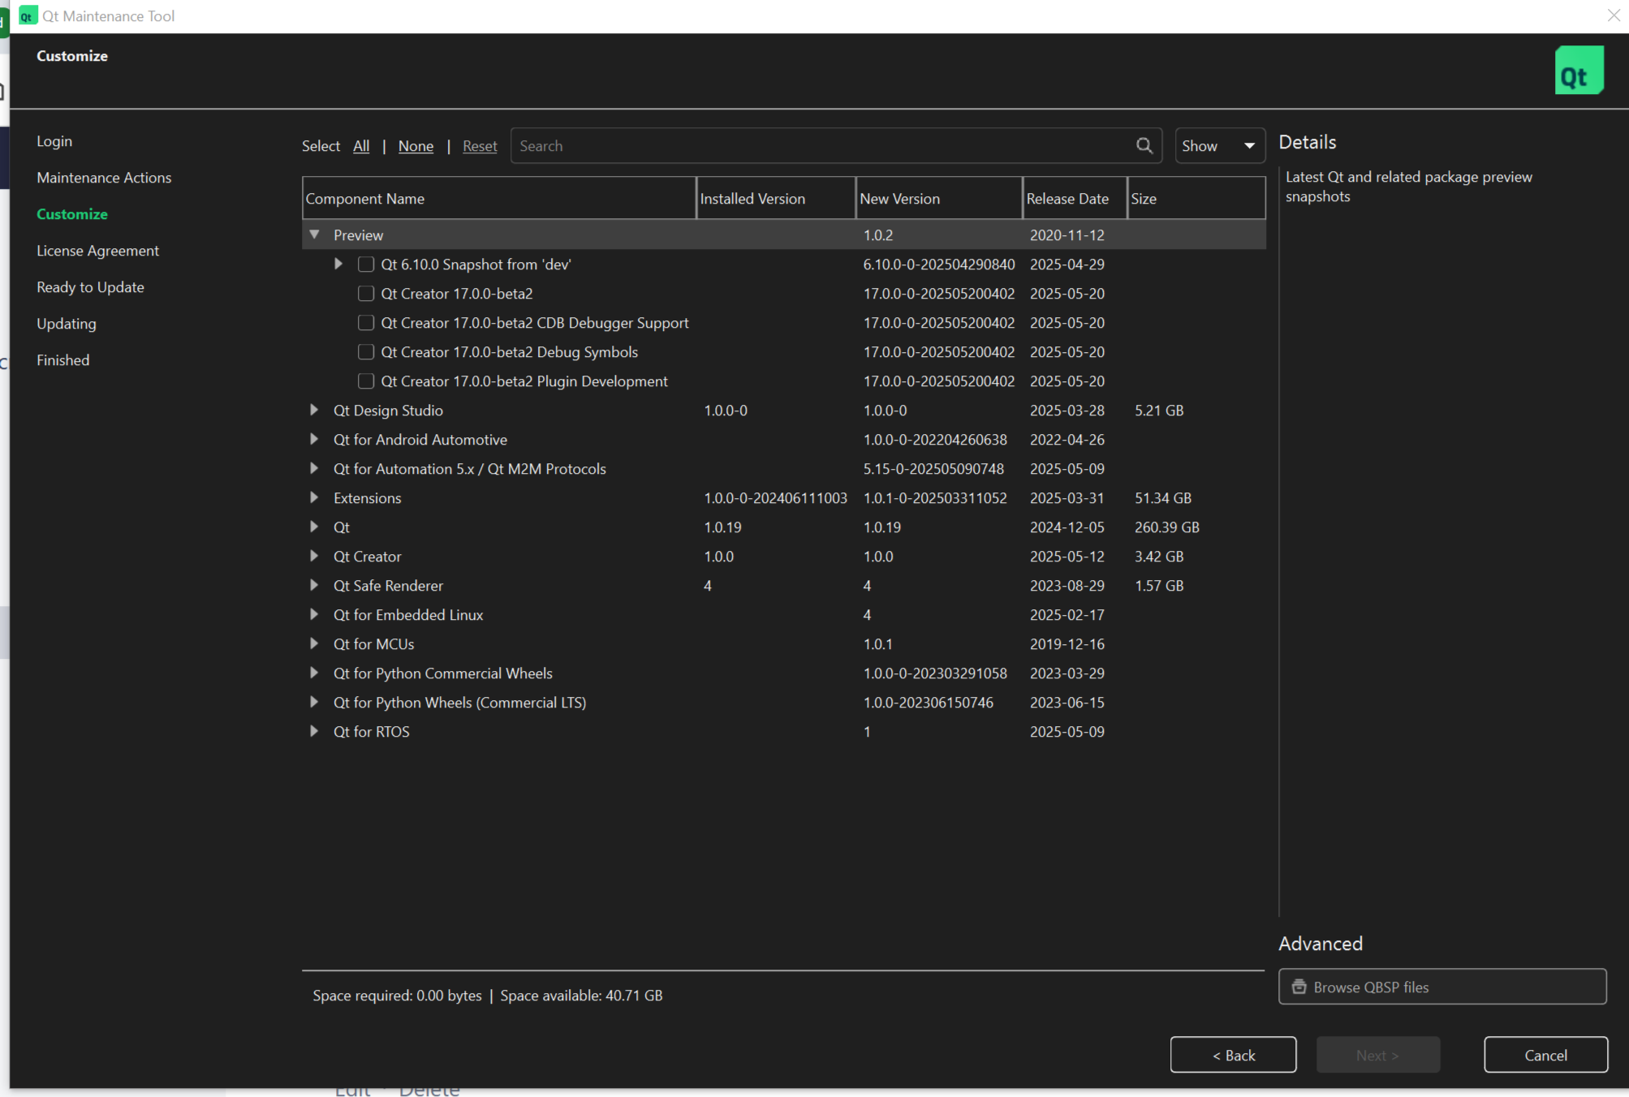Expand the Qt Safe Renderer node
This screenshot has width=1629, height=1097.
(x=314, y=585)
